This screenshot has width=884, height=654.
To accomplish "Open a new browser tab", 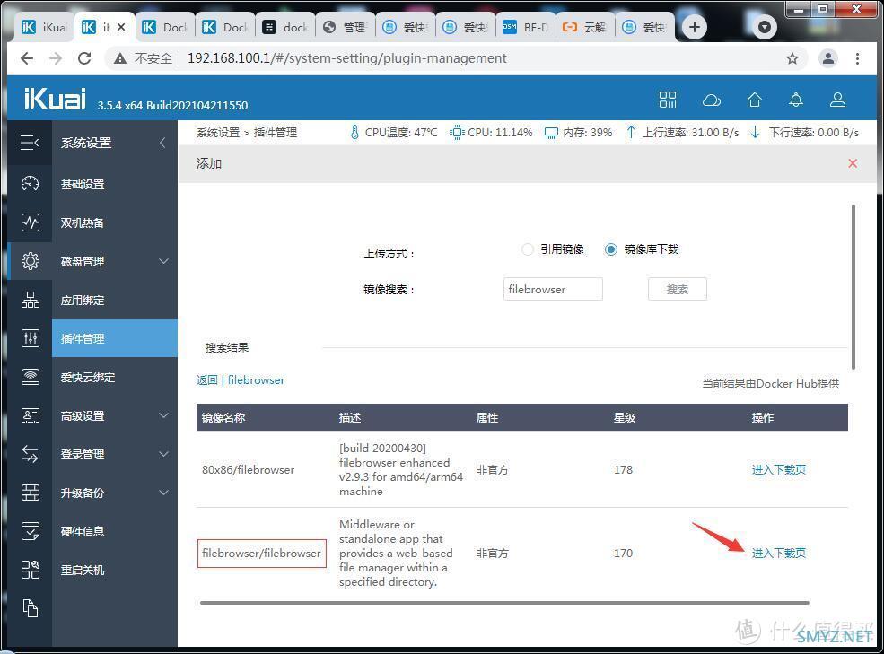I will point(695,27).
